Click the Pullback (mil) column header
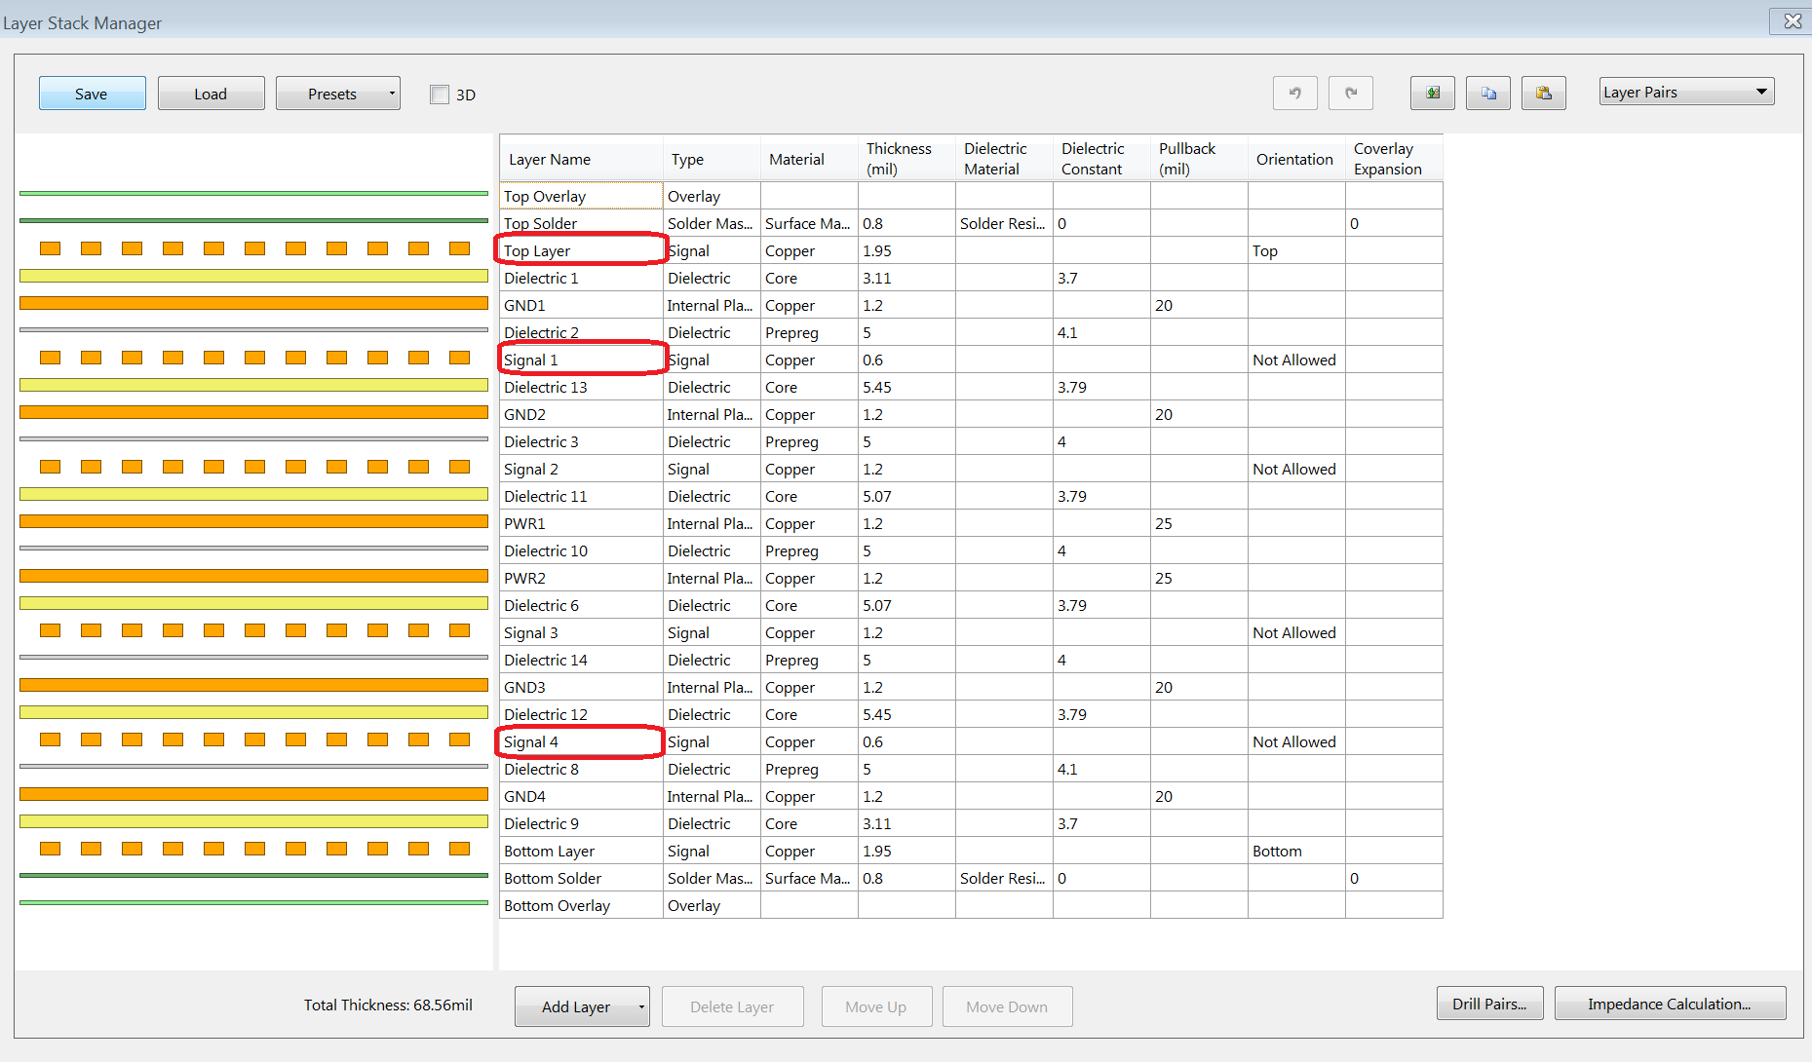This screenshot has height=1062, width=1812. [x=1199, y=159]
